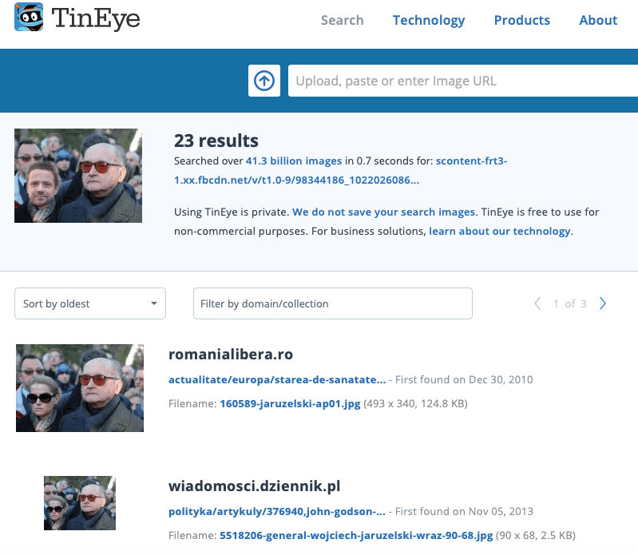Click 'First found on Dec 30, 2010' text

(x=464, y=379)
